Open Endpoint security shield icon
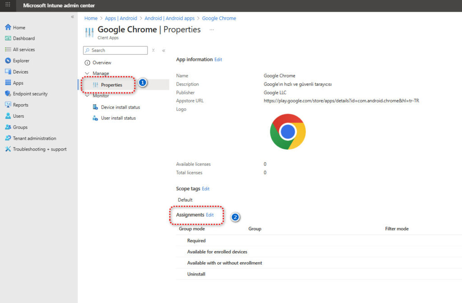This screenshot has width=462, height=303. pyautogui.click(x=8, y=94)
